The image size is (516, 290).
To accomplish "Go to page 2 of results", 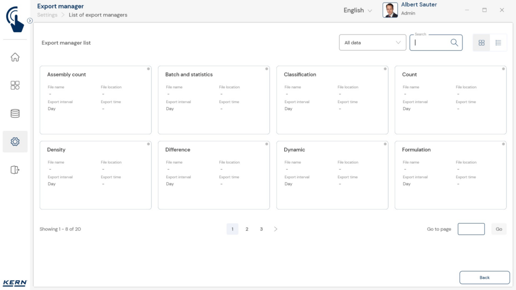I will 247,229.
